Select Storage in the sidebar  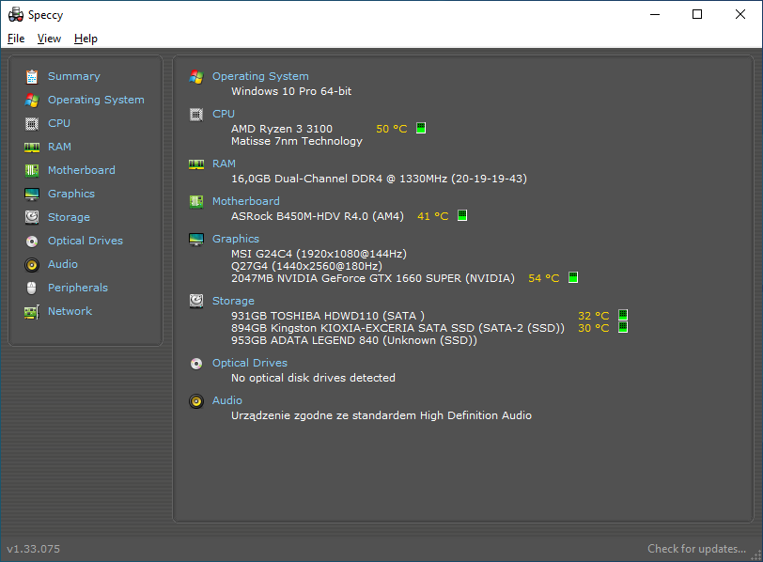click(x=69, y=217)
